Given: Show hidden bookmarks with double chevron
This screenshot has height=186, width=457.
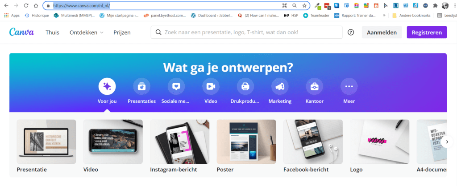Looking at the screenshot, I should click(x=384, y=16).
